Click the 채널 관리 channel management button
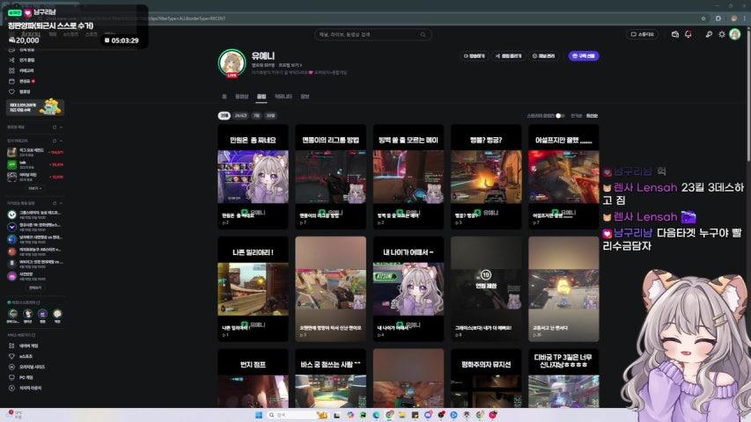 coord(543,56)
